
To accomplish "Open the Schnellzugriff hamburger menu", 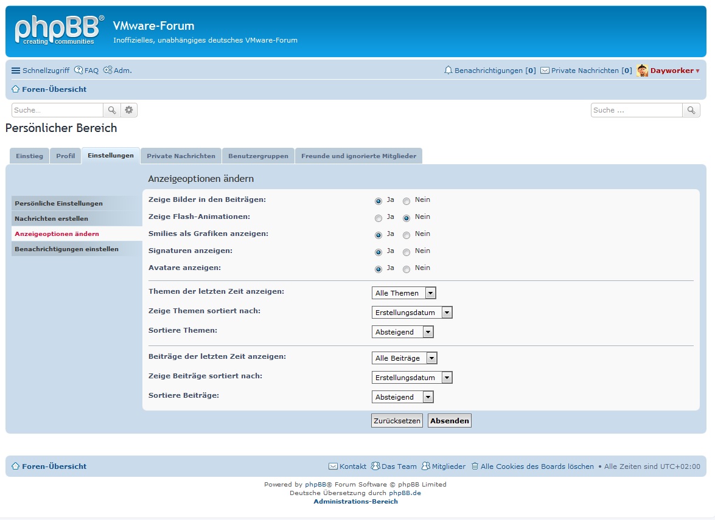I will click(x=16, y=71).
